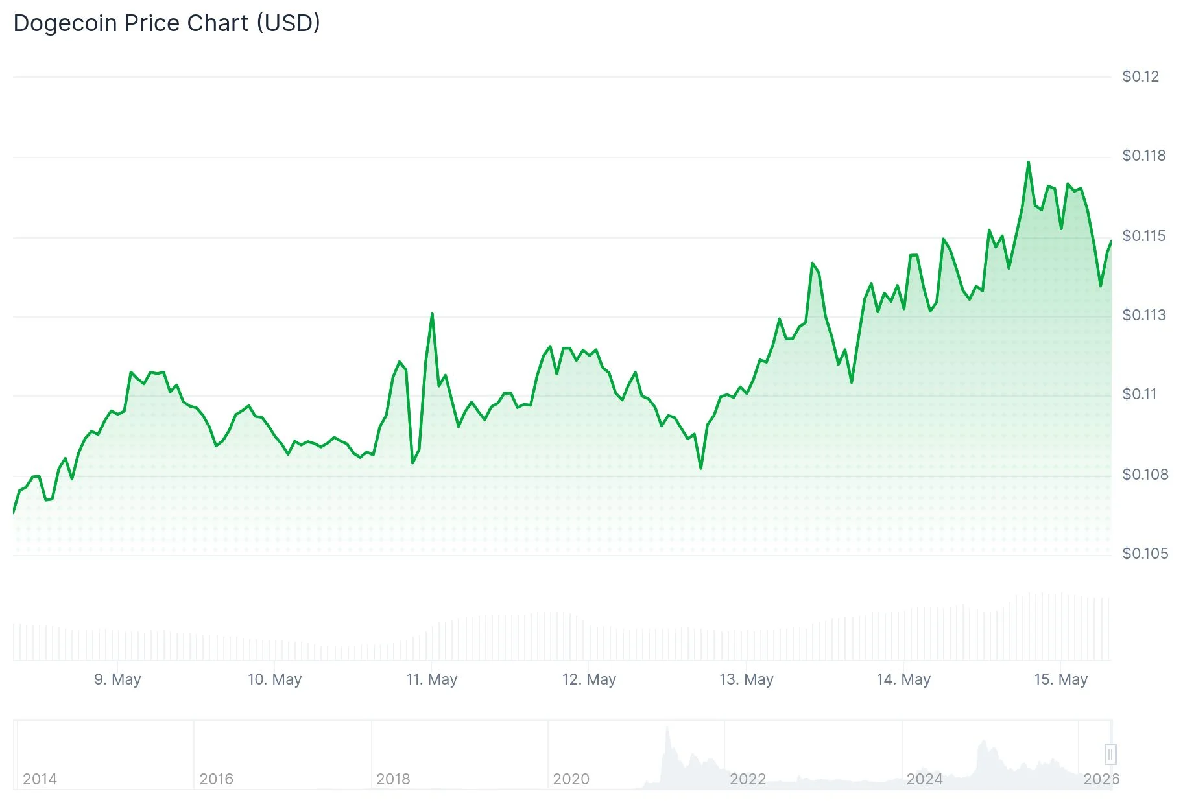Click the $0.118 y-axis label
This screenshot has width=1183, height=809.
(x=1143, y=156)
